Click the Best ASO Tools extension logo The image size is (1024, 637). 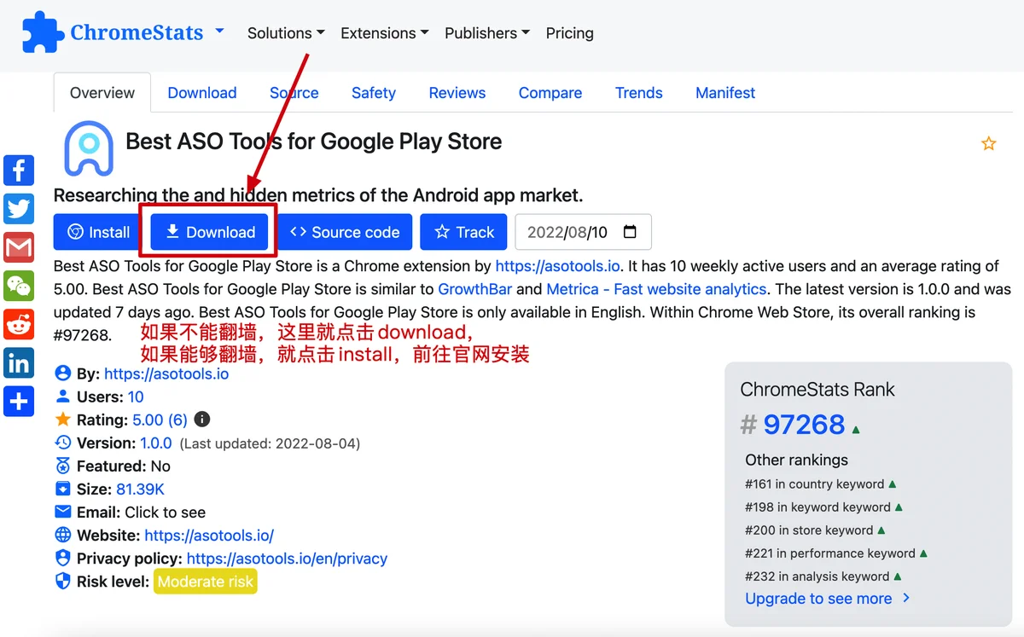tap(89, 148)
